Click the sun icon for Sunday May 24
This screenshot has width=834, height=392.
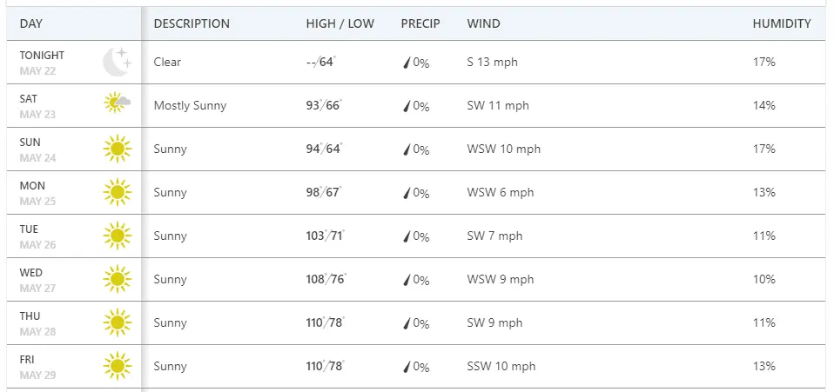tap(117, 149)
